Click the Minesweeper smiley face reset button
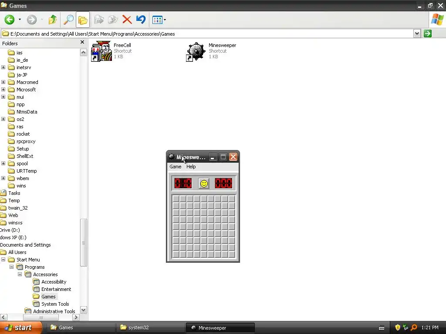 pos(204,184)
